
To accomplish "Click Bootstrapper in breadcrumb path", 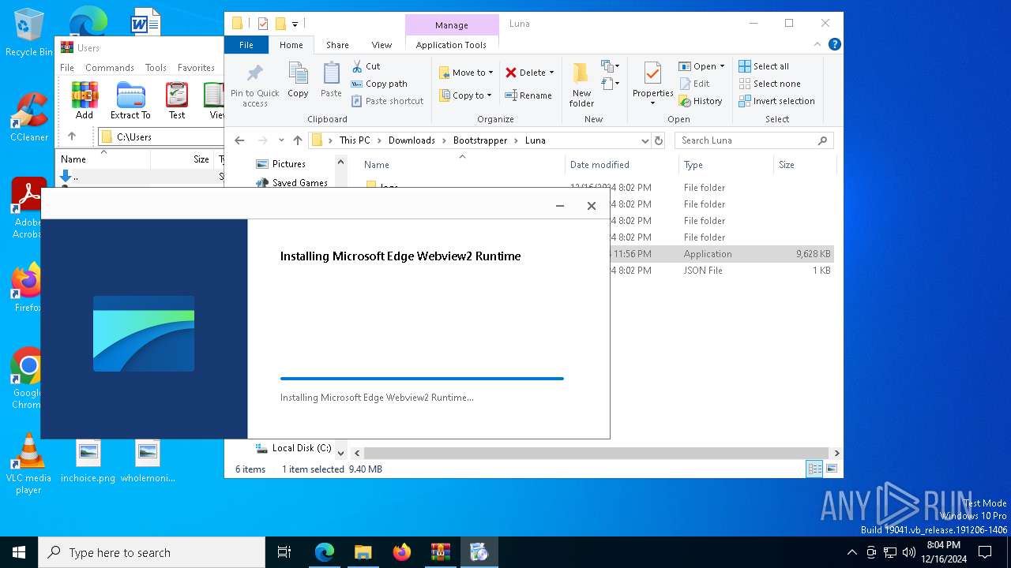I will pos(480,140).
